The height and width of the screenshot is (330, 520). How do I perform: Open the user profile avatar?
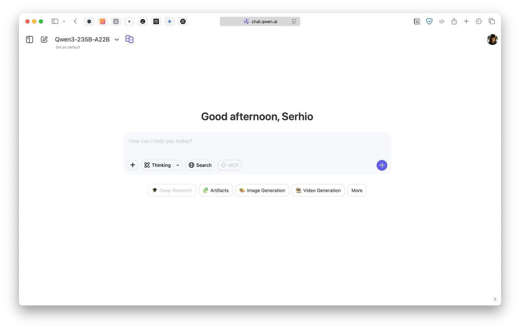tap(492, 39)
